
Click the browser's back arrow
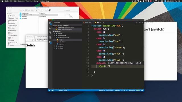point(27,40)
